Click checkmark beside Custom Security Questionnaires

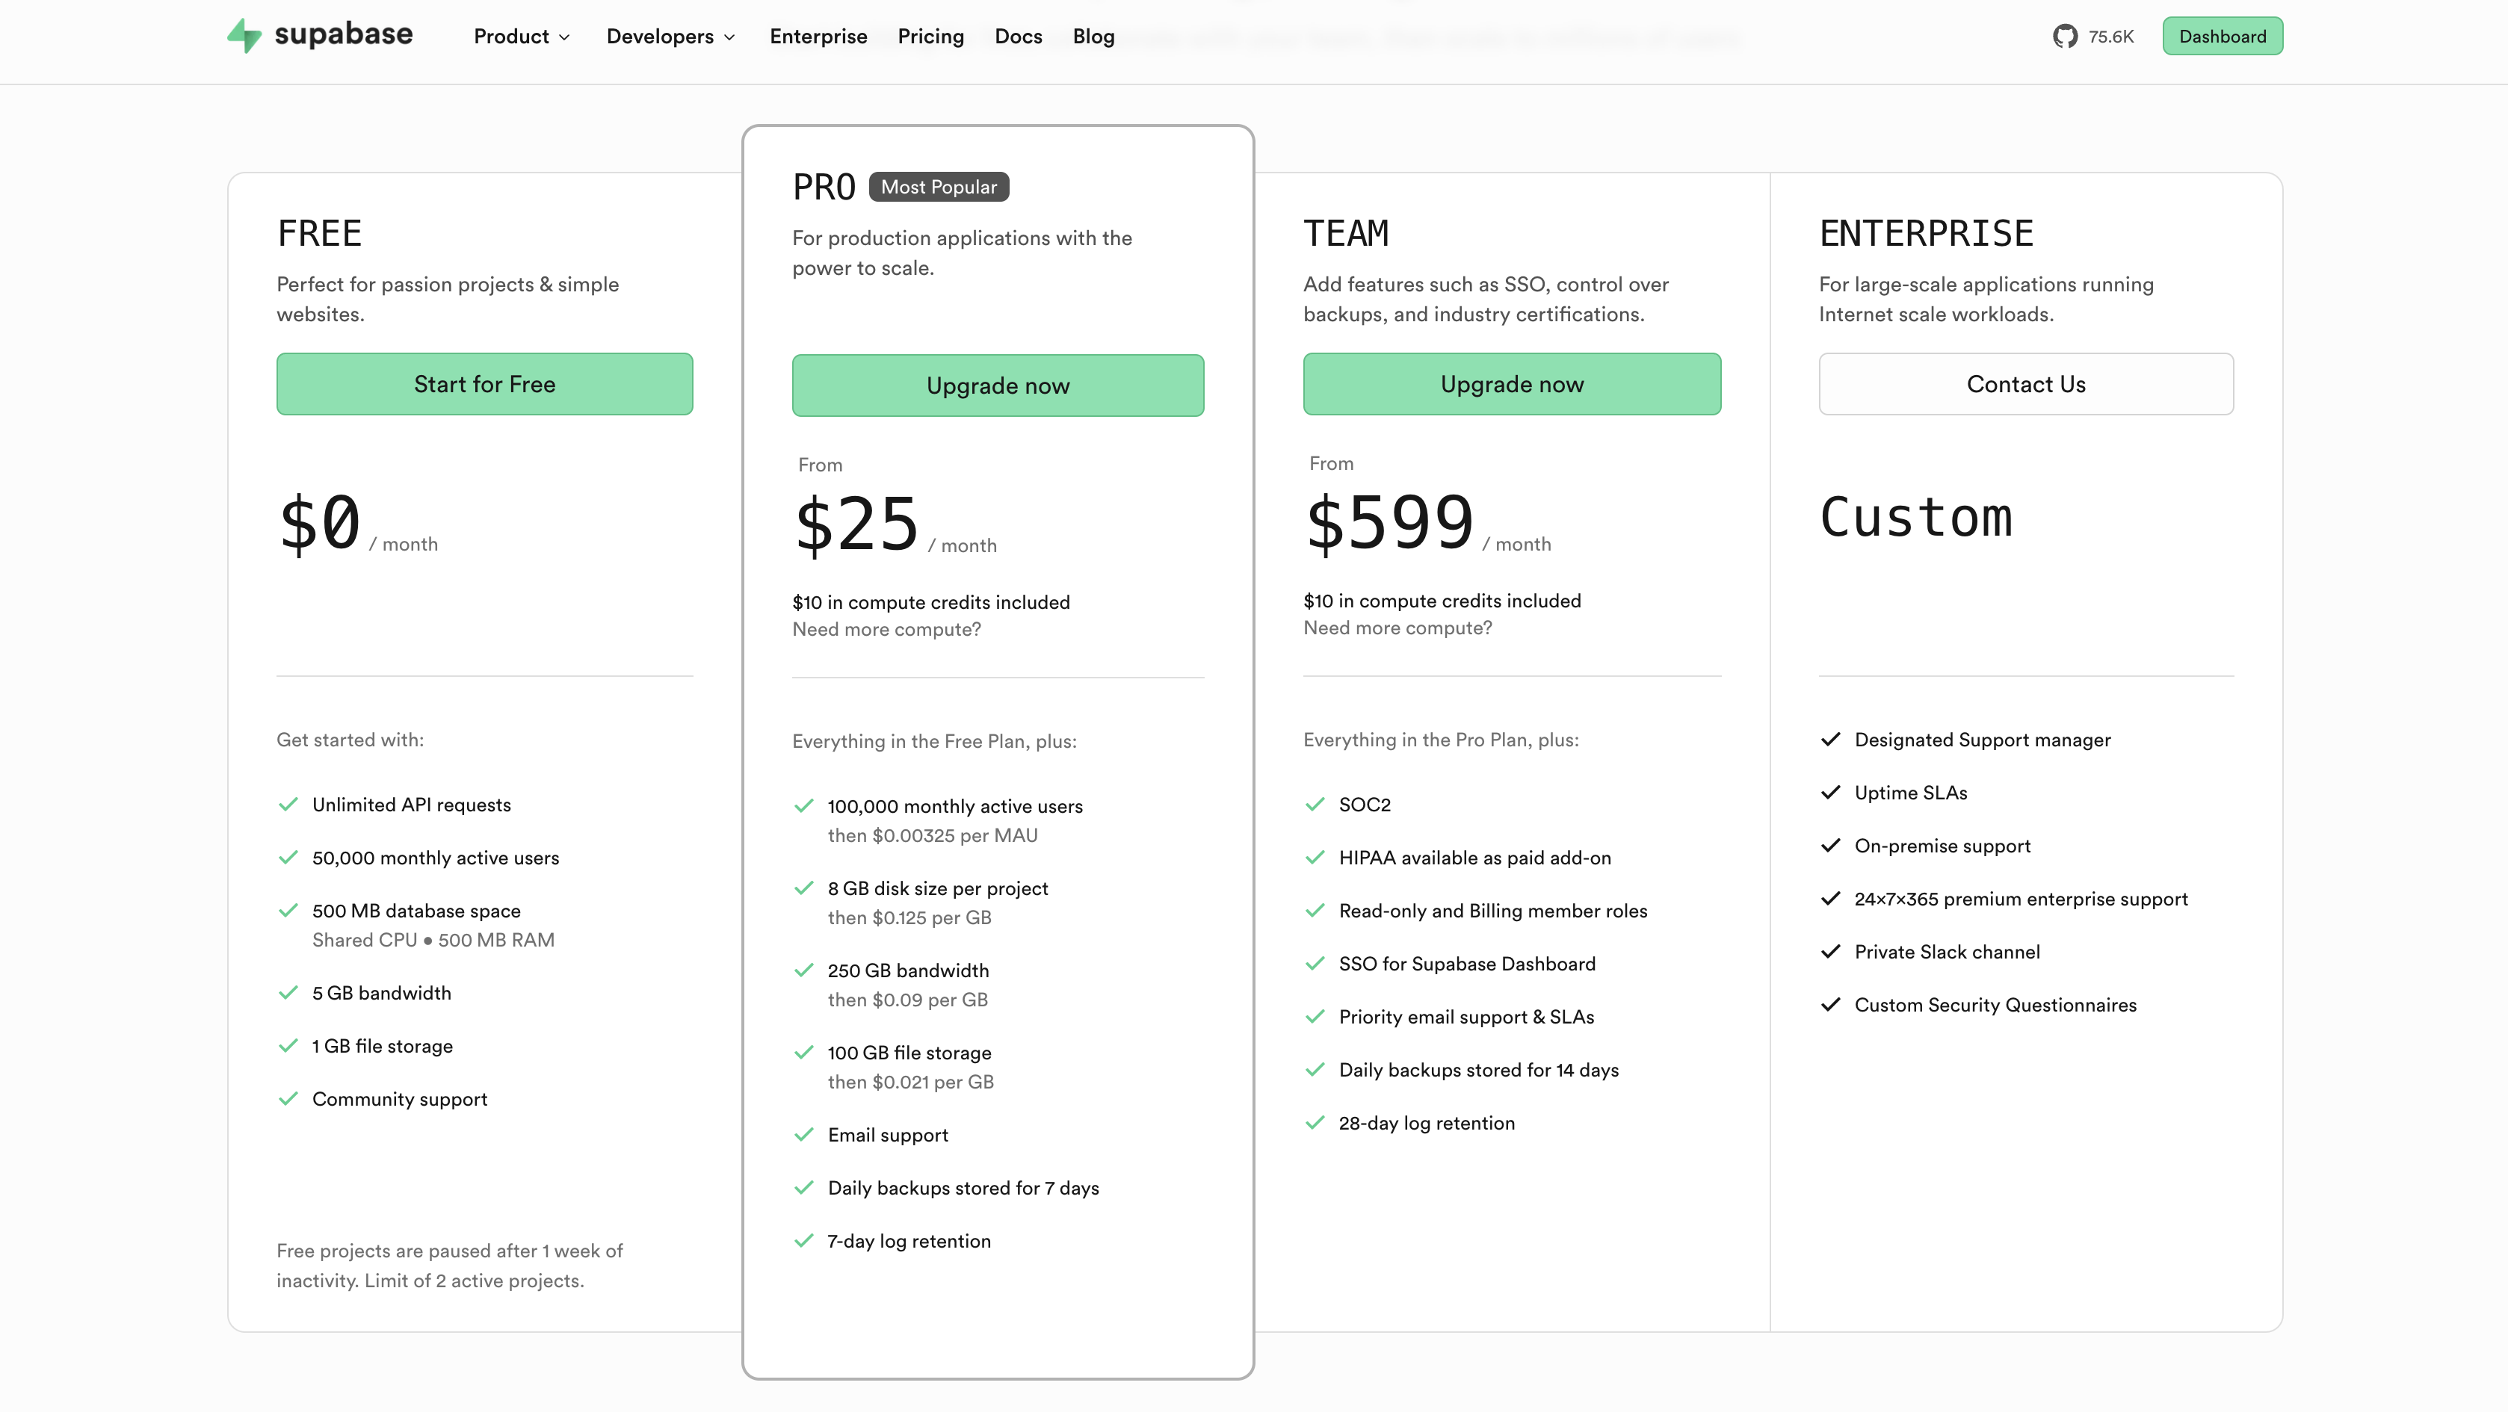point(1832,1004)
